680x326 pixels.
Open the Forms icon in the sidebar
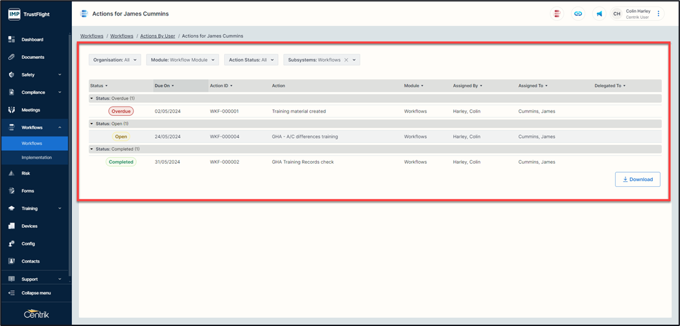pyautogui.click(x=12, y=191)
